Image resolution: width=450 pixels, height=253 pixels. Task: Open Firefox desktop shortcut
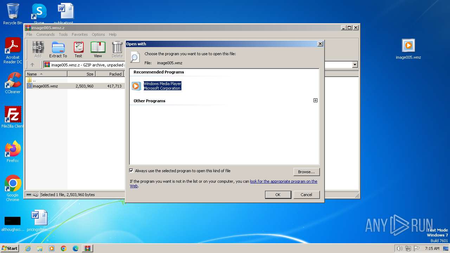tap(13, 151)
